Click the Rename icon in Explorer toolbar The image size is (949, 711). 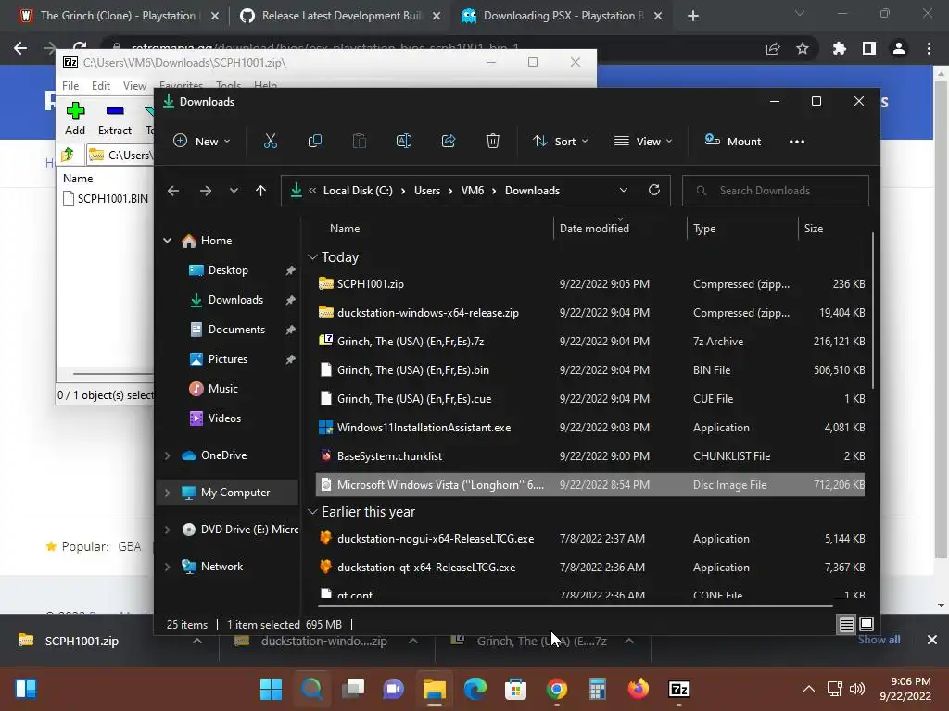[x=404, y=141]
